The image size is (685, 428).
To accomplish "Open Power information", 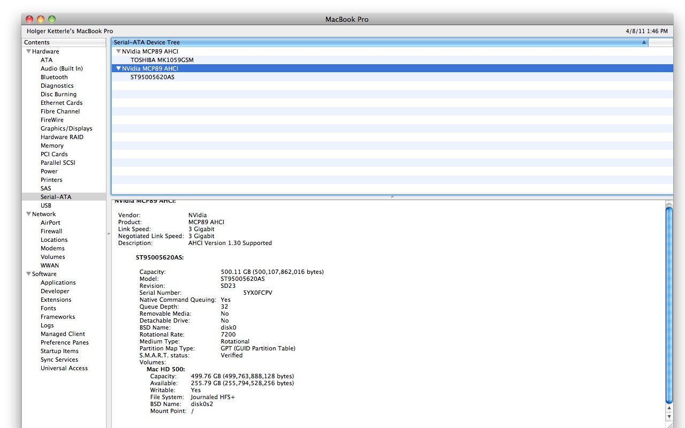I will 49,171.
